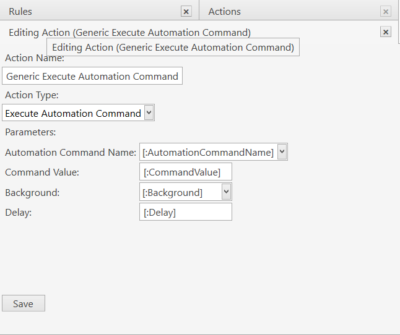Image resolution: width=400 pixels, height=335 pixels.
Task: Expand the Background dropdown arrow
Action: click(x=226, y=192)
